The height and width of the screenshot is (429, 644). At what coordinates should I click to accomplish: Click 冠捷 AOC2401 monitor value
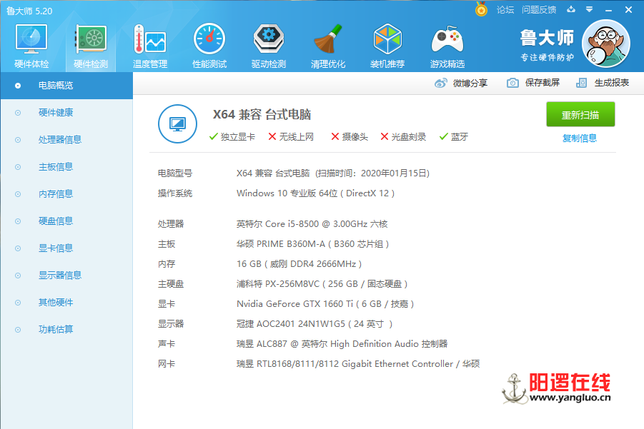(314, 324)
